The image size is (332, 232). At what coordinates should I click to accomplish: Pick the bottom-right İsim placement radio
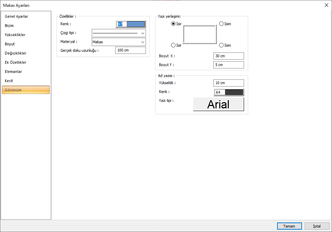222,45
